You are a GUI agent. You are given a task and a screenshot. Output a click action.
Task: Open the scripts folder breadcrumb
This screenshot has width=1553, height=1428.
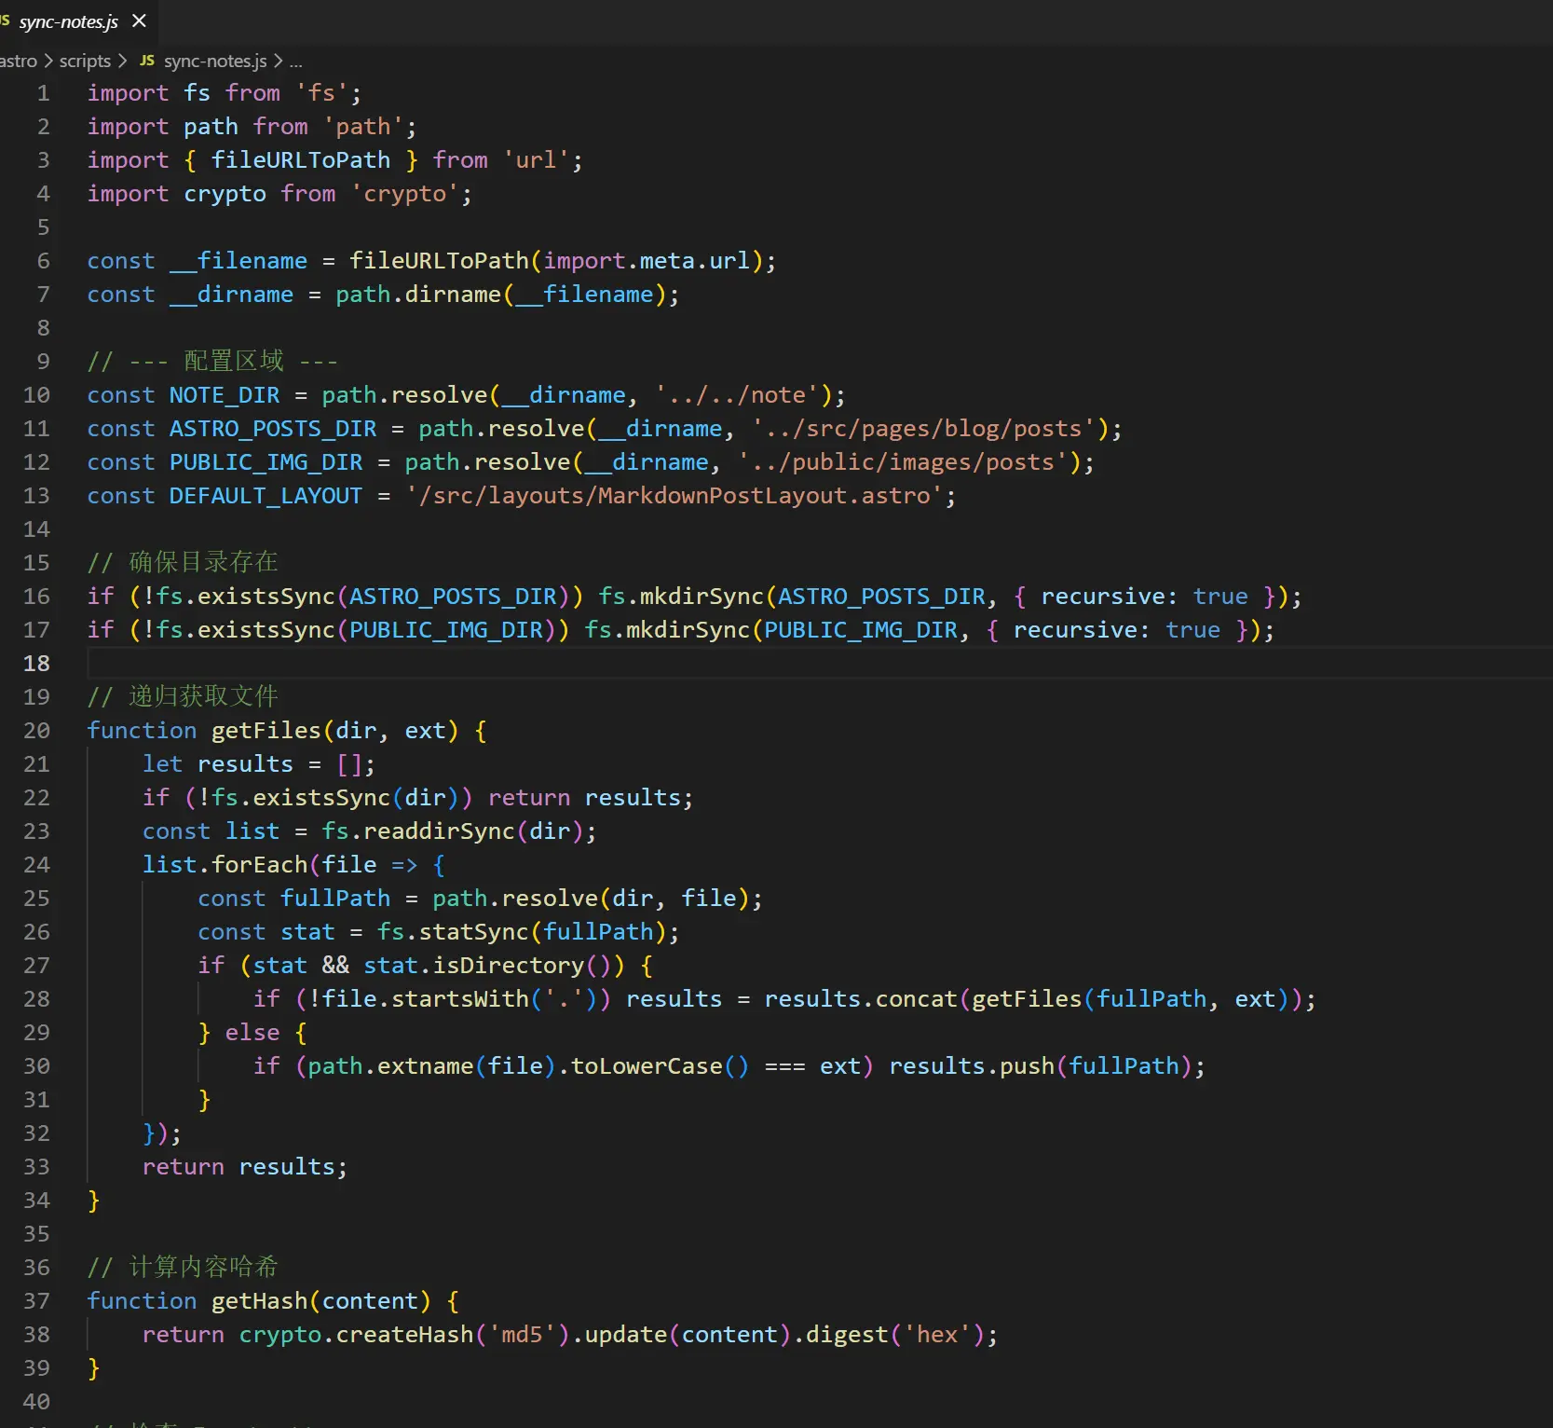(85, 61)
